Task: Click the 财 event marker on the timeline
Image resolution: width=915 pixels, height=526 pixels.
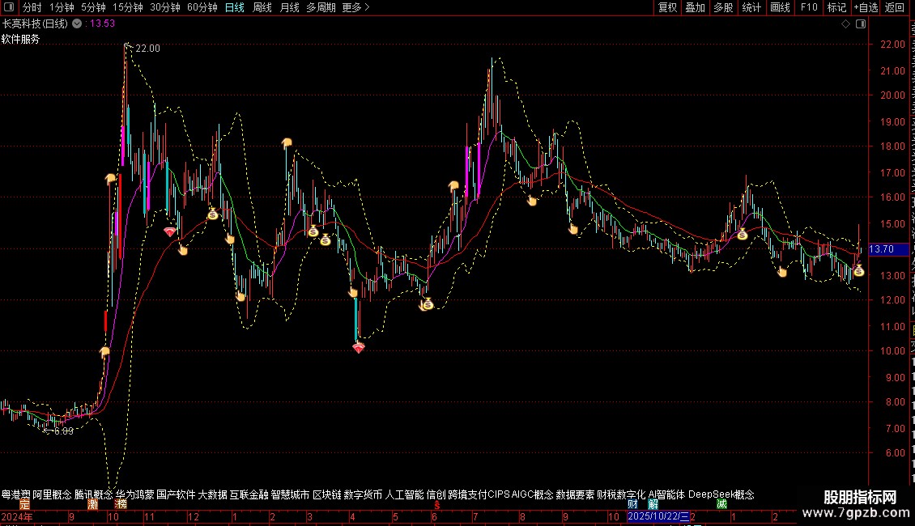Action: coord(632,504)
